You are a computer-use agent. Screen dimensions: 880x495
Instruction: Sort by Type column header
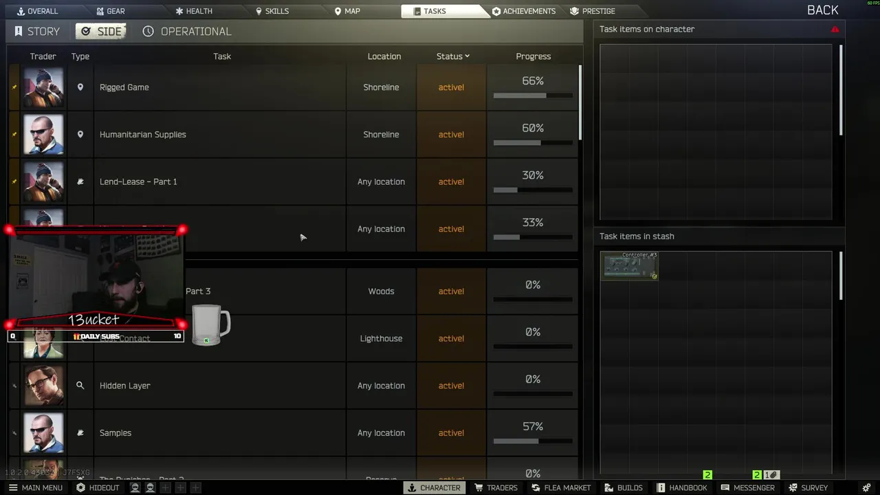click(x=80, y=56)
